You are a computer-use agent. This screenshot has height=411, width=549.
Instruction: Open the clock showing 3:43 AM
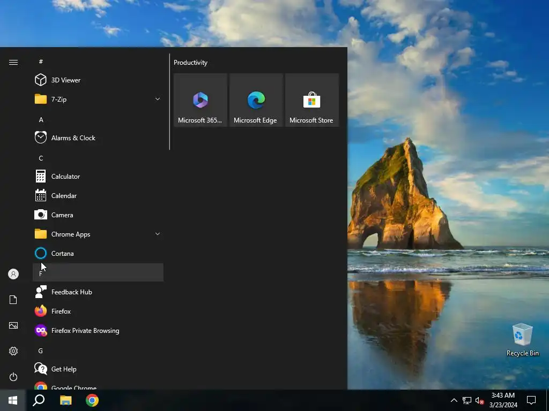point(503,400)
